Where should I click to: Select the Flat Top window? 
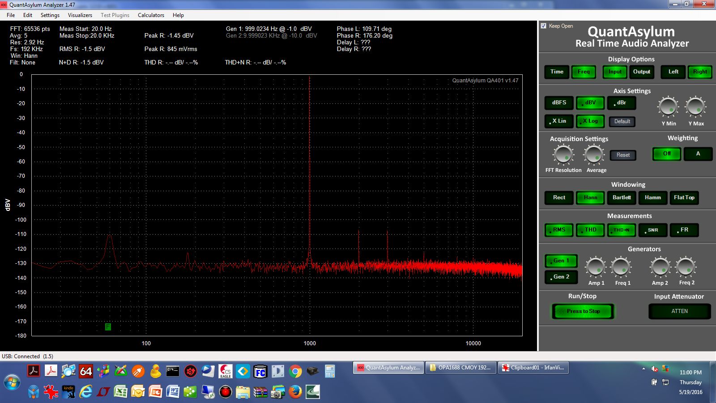point(684,197)
